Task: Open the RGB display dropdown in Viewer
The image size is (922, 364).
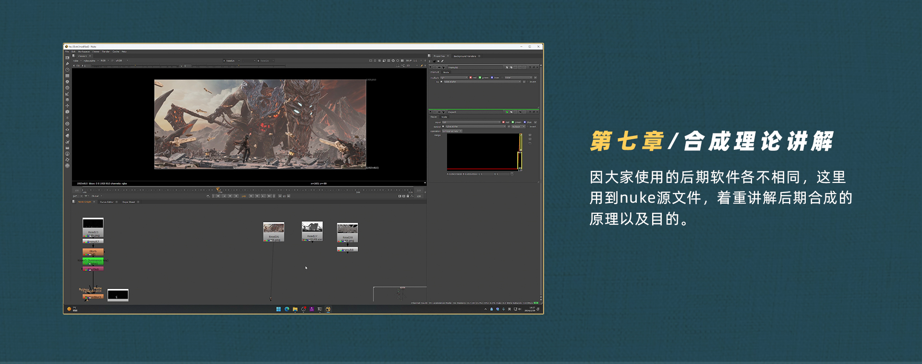Action: pos(105,61)
